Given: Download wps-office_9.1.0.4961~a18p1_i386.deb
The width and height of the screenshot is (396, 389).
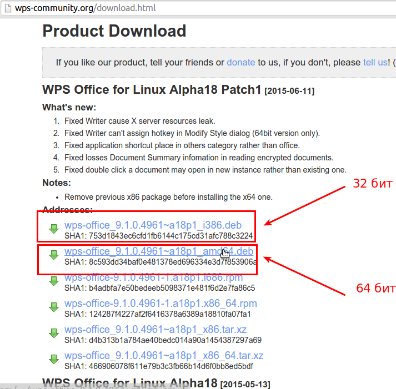Looking at the screenshot, I should coord(153,225).
